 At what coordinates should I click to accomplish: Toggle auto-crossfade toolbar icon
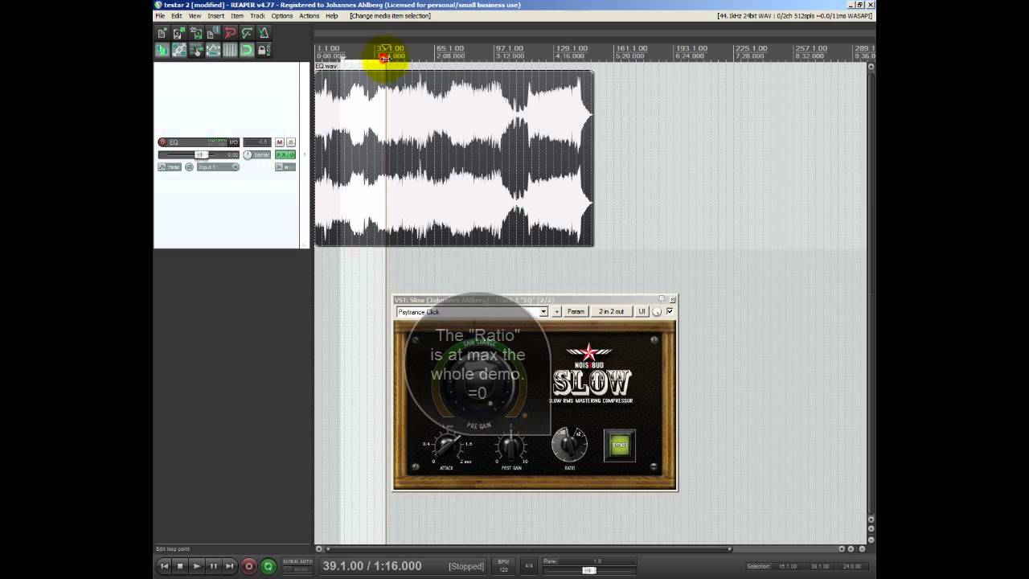tap(162, 50)
